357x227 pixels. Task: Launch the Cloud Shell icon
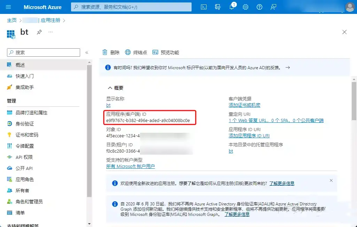click(x=203, y=7)
